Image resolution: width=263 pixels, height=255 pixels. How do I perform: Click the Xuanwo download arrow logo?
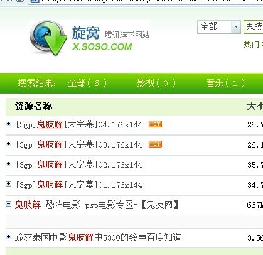click(x=48, y=38)
